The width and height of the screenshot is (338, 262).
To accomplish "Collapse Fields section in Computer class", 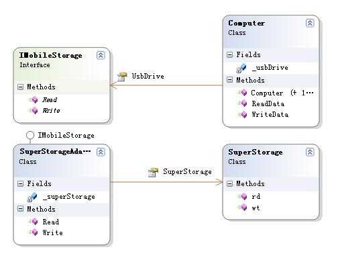I will point(229,54).
